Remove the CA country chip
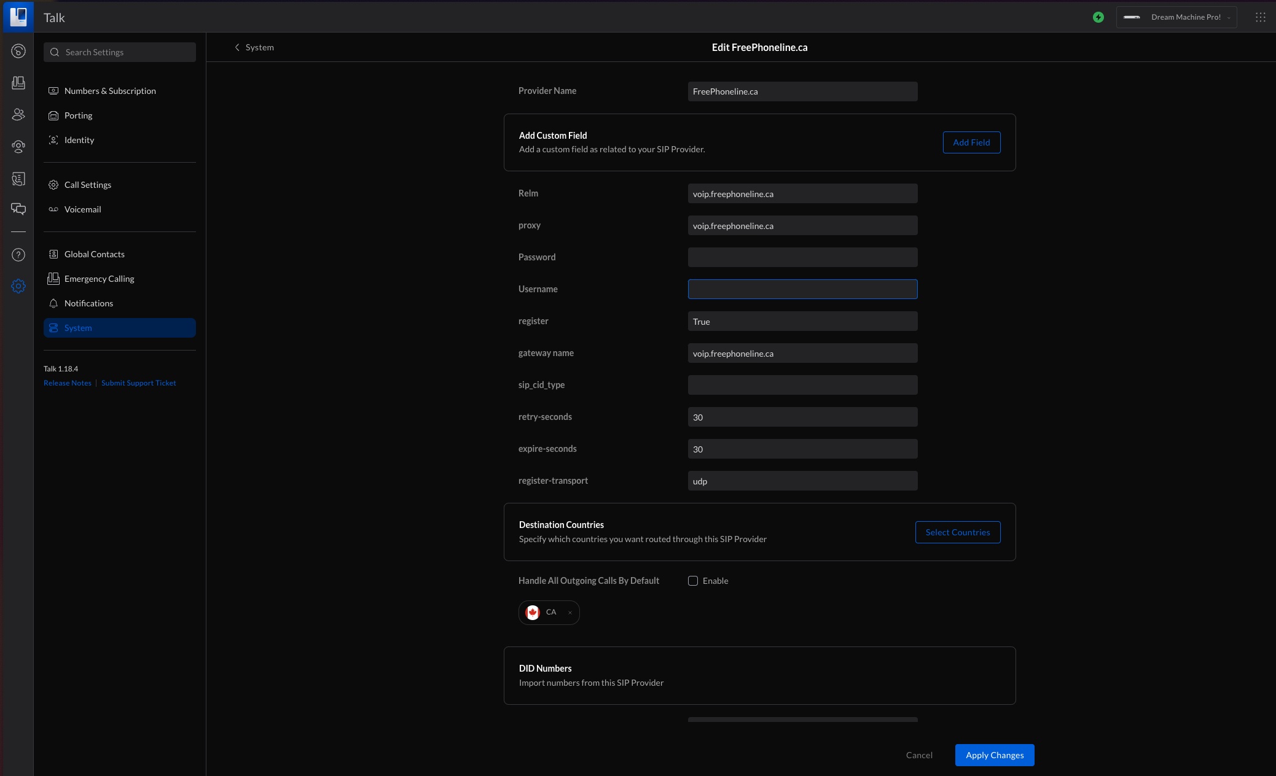This screenshot has height=776, width=1276. click(570, 613)
